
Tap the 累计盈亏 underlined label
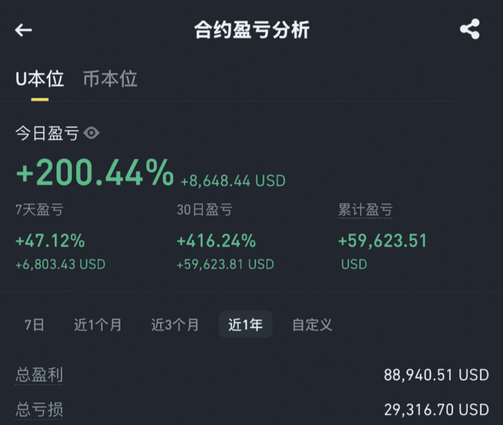click(x=365, y=210)
